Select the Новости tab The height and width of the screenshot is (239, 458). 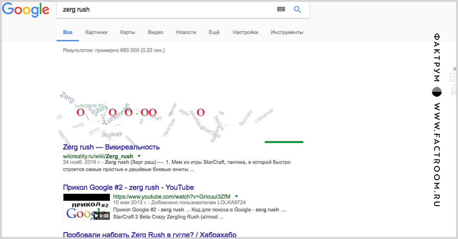186,32
